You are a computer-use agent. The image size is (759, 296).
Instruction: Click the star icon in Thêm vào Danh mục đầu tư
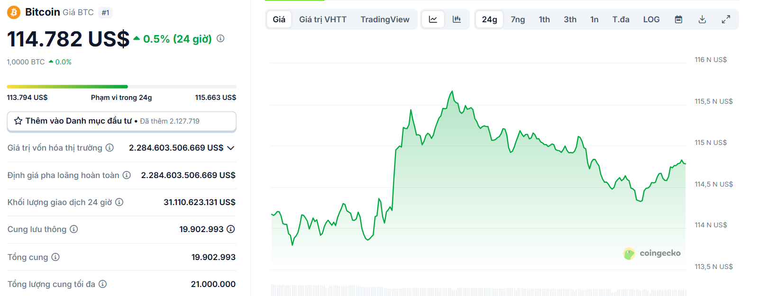coord(18,121)
